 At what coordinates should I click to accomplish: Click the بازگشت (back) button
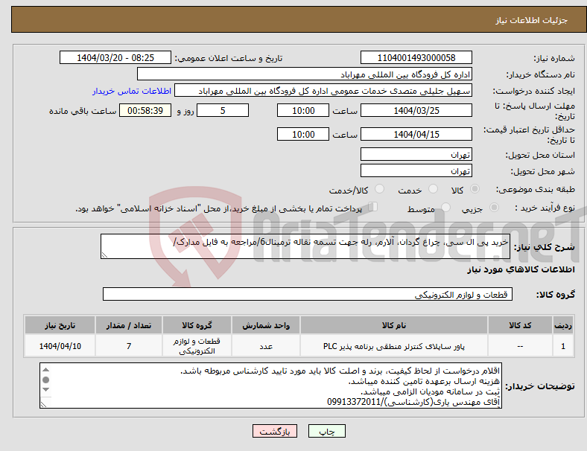coord(275,431)
